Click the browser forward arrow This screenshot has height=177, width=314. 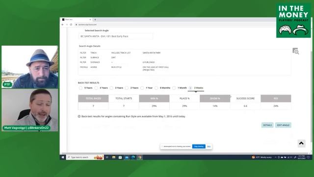(67, 25)
